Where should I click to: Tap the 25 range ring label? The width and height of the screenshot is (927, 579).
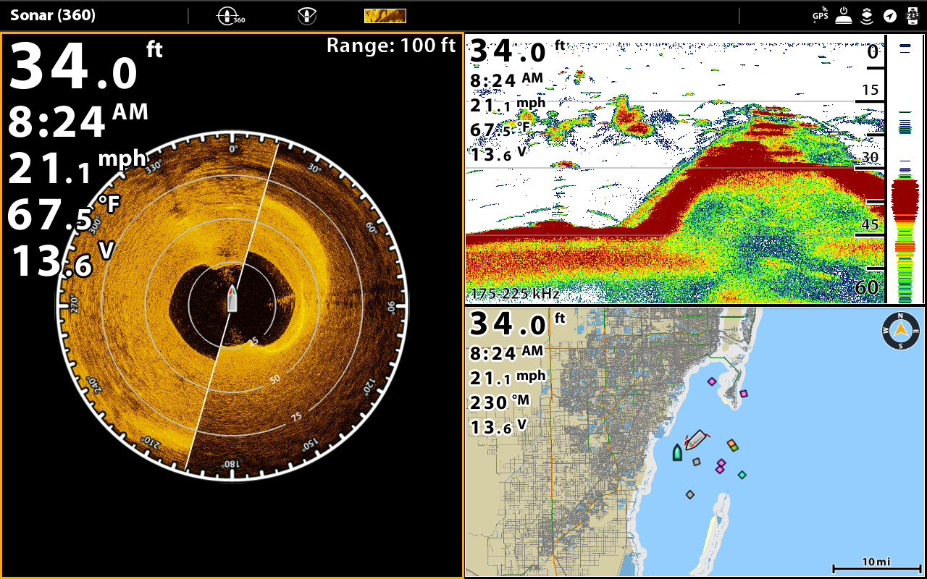tap(253, 341)
